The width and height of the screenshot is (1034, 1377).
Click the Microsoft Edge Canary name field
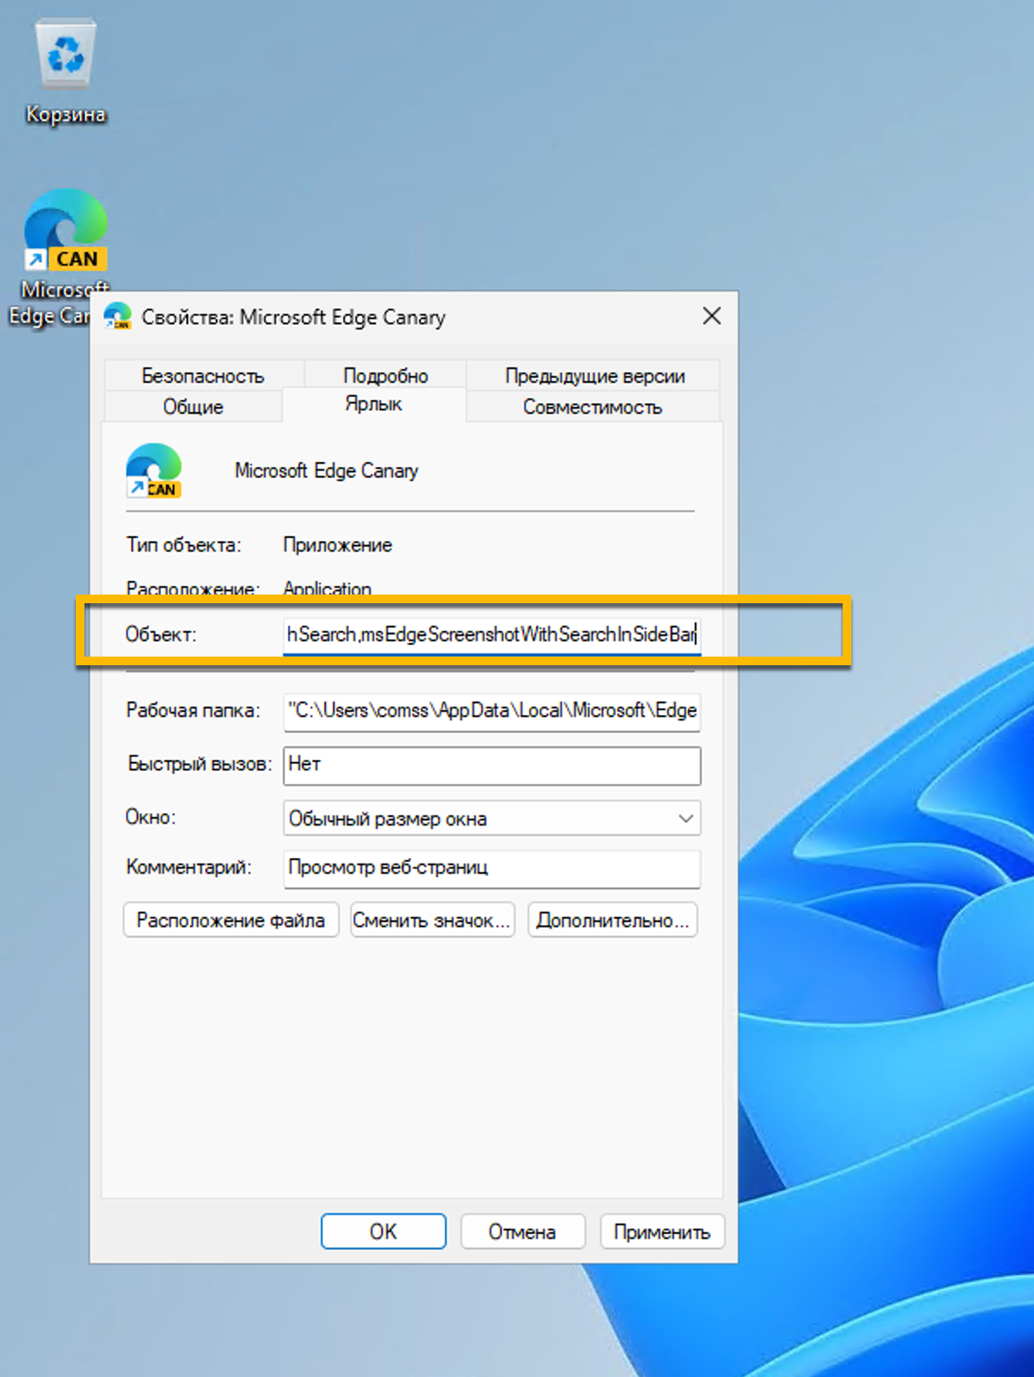(x=327, y=471)
